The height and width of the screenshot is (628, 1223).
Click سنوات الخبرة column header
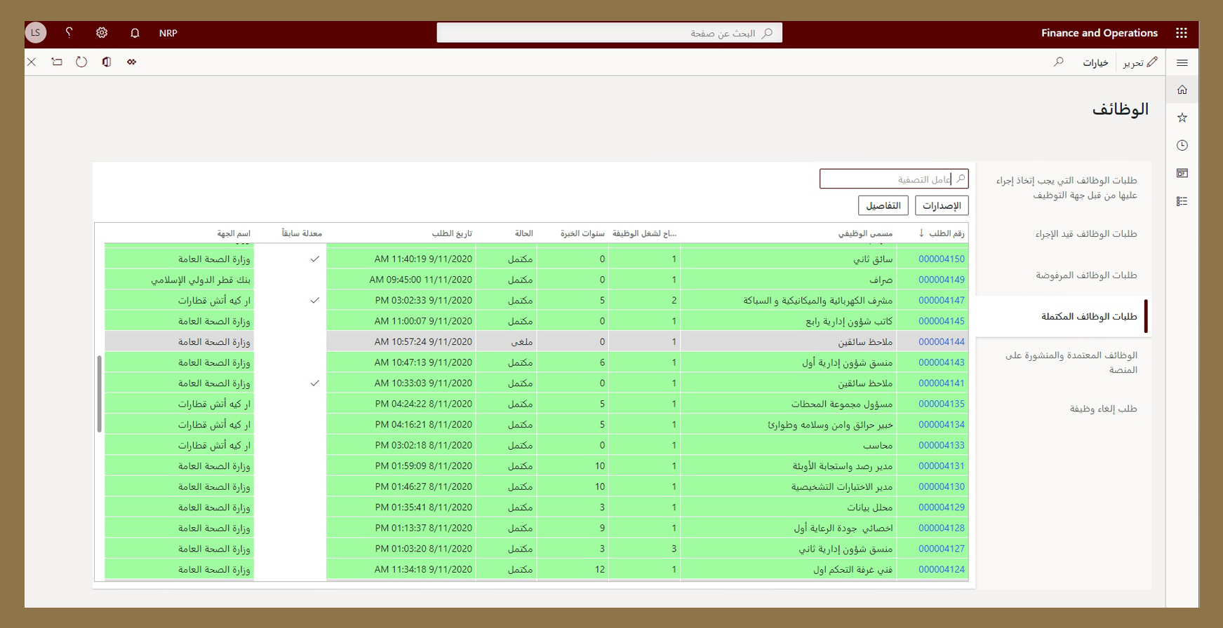coord(582,233)
